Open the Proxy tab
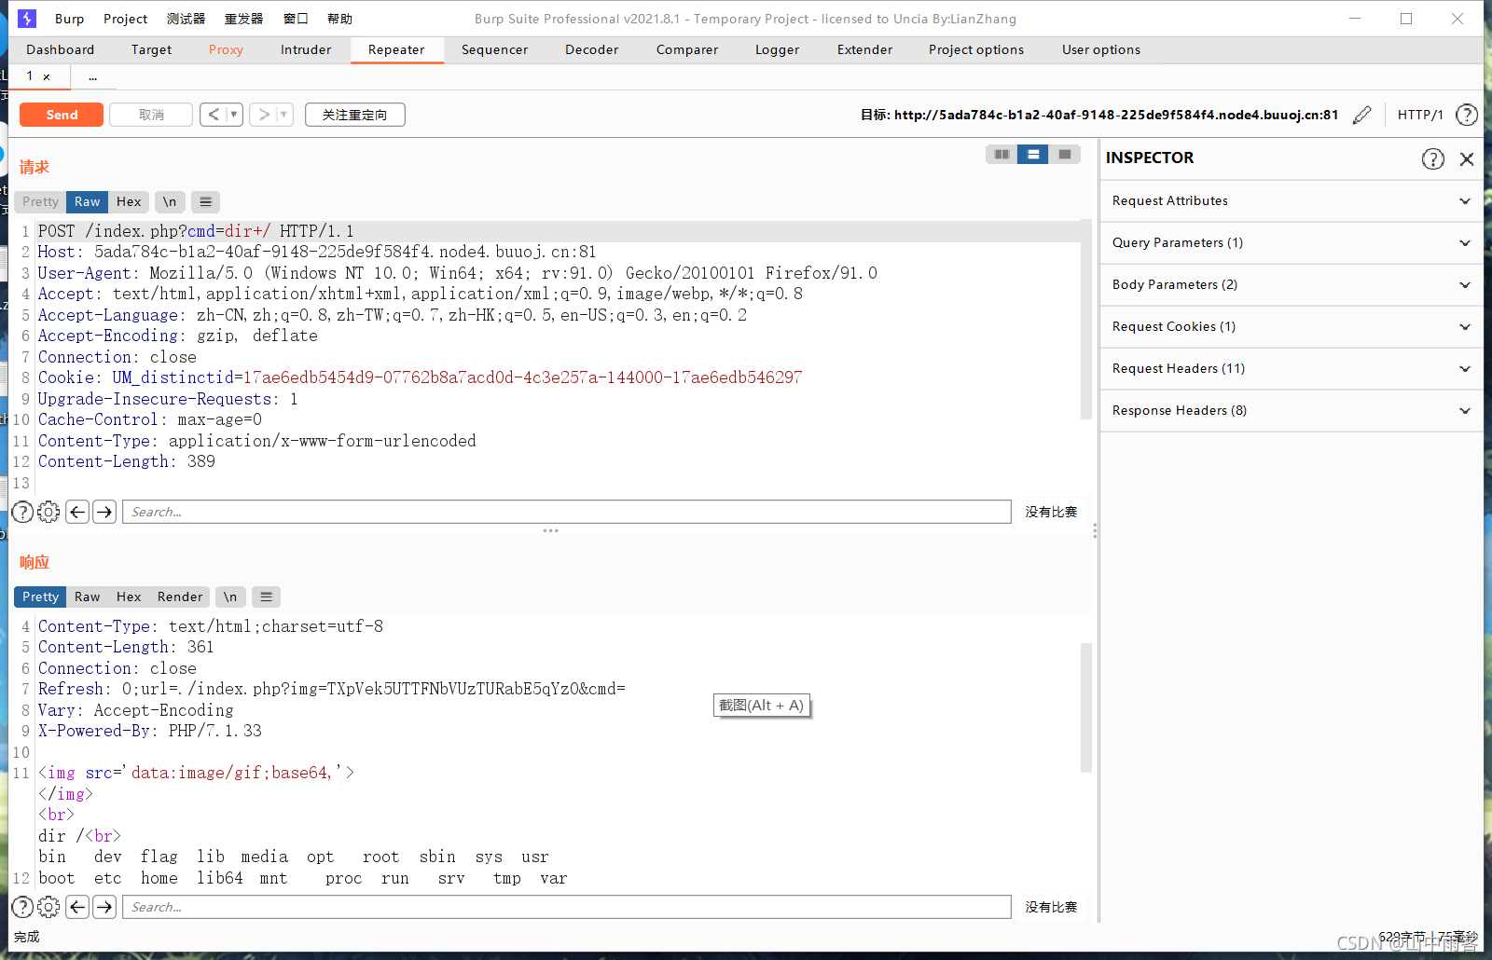This screenshot has height=960, width=1492. click(x=226, y=50)
